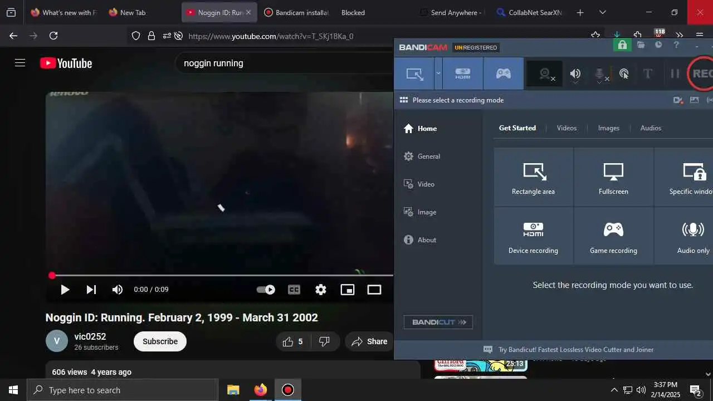Switch to the Images tab
The height and width of the screenshot is (401, 713).
point(609,128)
